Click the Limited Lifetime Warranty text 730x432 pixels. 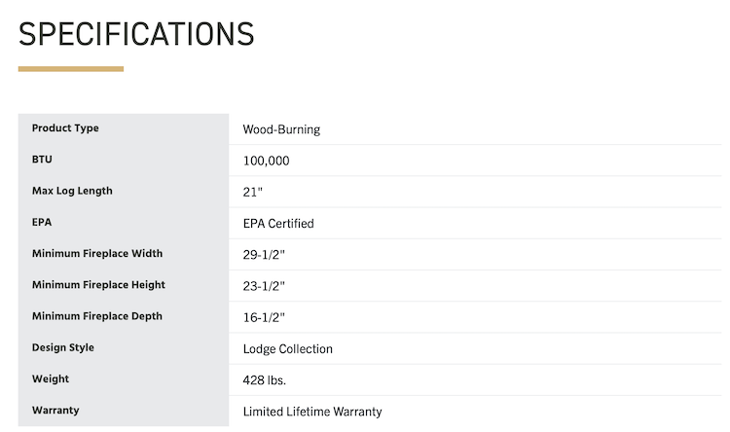(311, 412)
